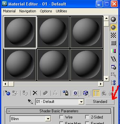Toggle the checkered Background icon
The width and height of the screenshot is (120, 124).
[113, 35]
